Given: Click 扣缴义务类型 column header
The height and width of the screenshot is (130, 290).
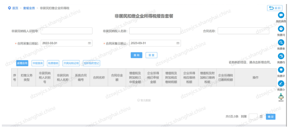Looking at the screenshot, I should click(27, 77).
